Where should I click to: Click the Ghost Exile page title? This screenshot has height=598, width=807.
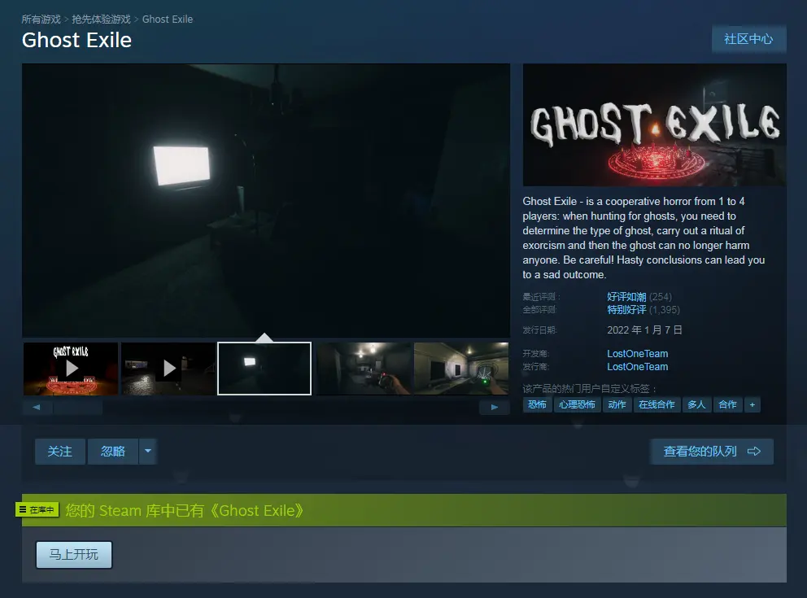tap(76, 40)
